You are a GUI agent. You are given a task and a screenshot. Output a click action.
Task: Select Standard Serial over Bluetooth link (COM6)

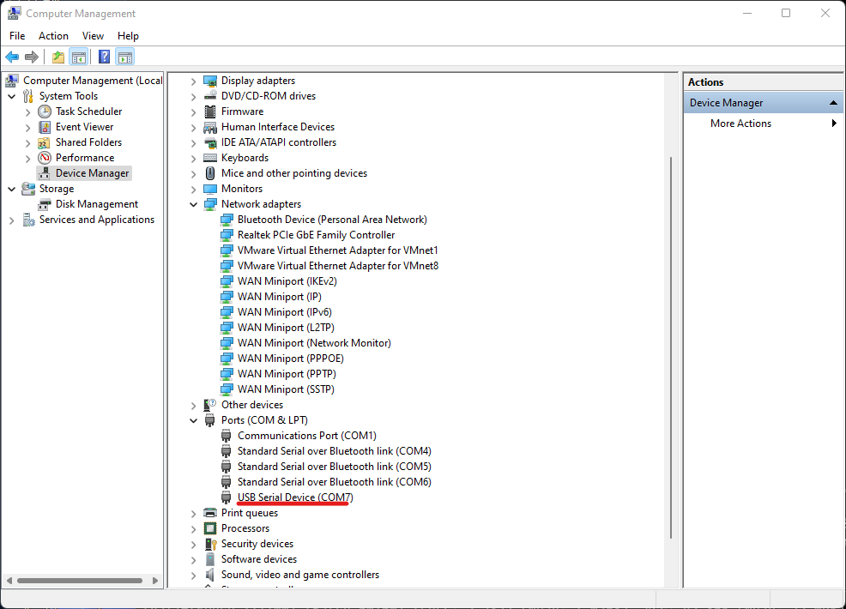(335, 482)
